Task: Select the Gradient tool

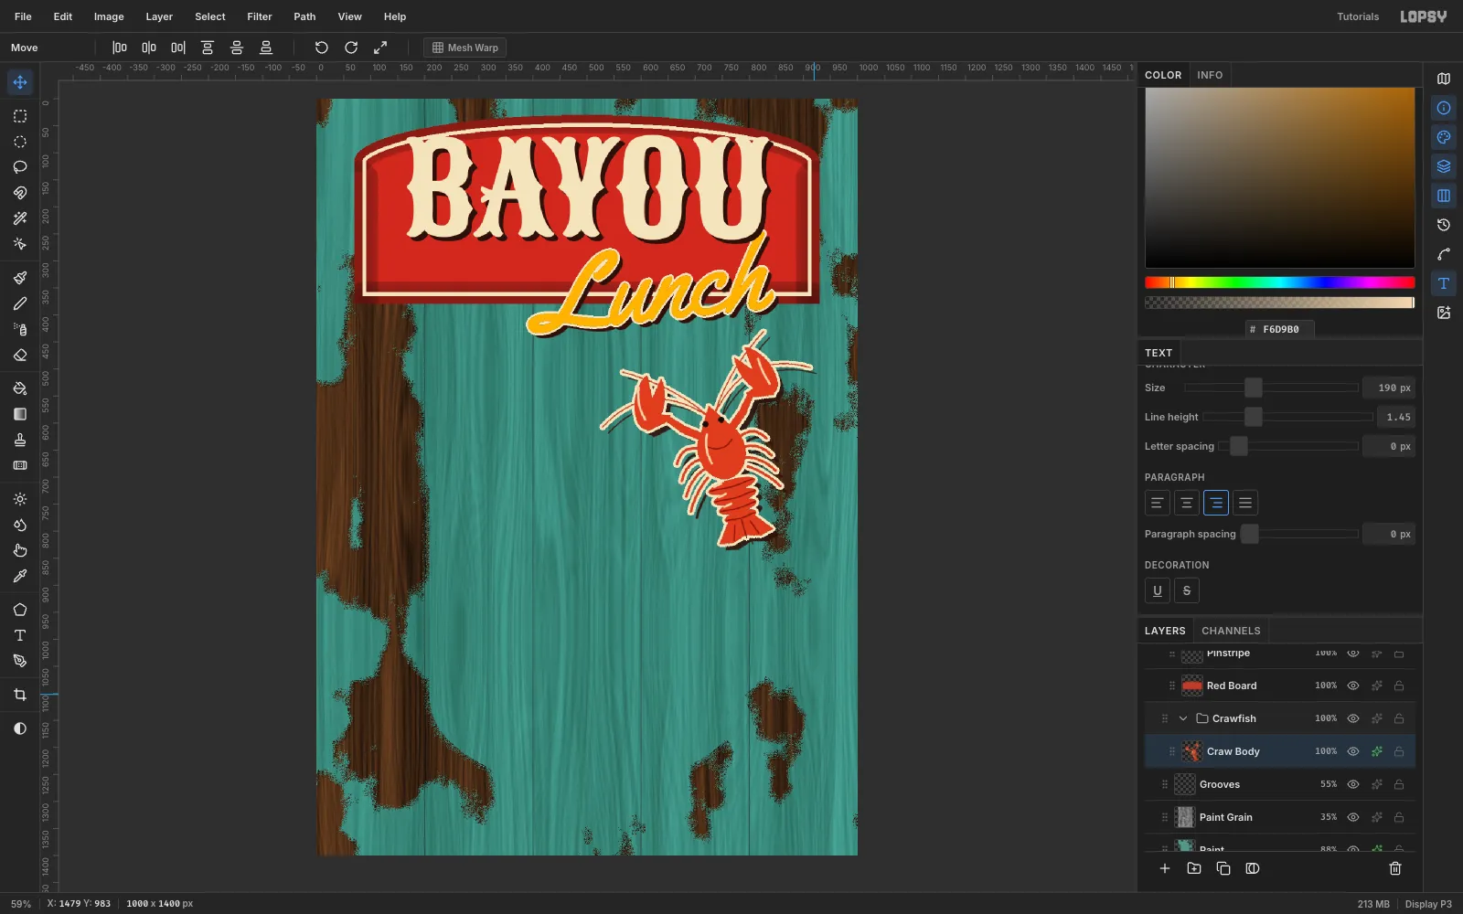Action: click(20, 414)
